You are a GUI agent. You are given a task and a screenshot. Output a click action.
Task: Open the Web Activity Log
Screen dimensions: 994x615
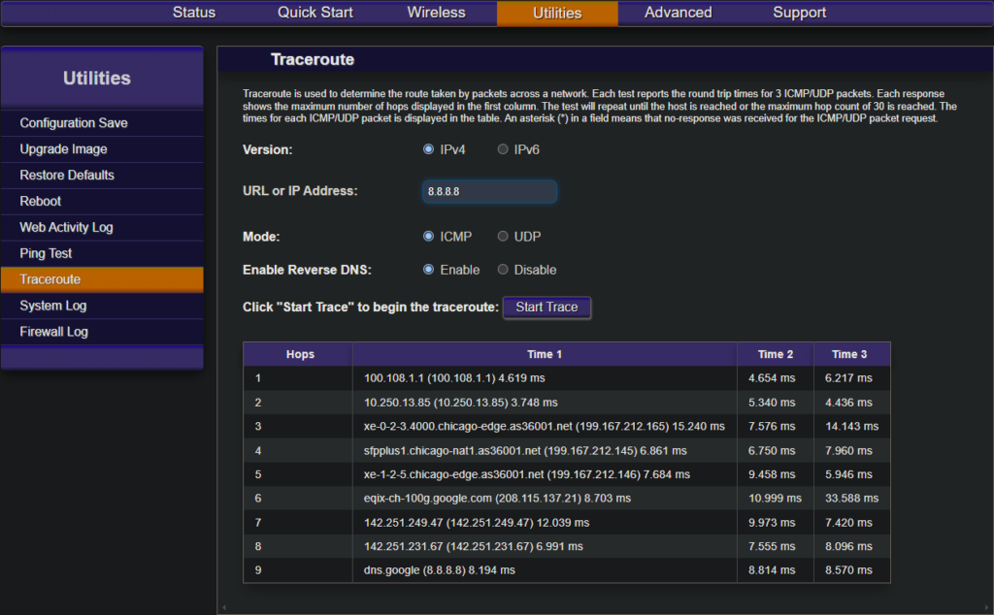click(66, 228)
